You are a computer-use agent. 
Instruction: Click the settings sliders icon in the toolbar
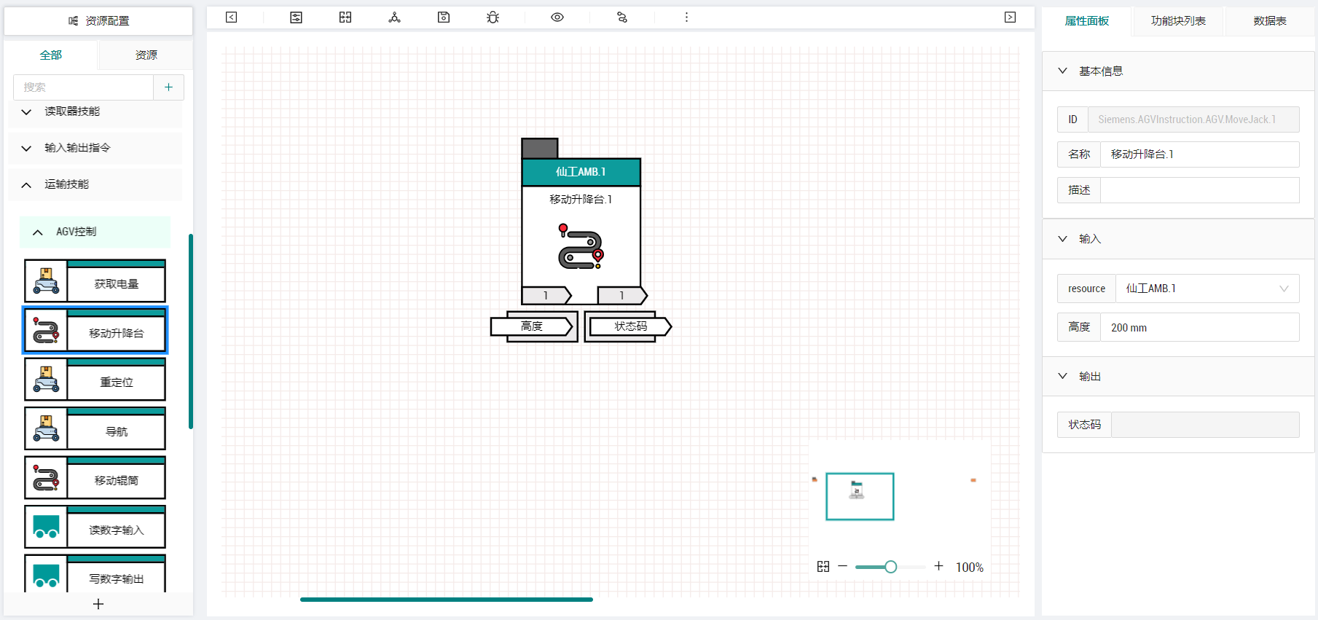click(296, 17)
